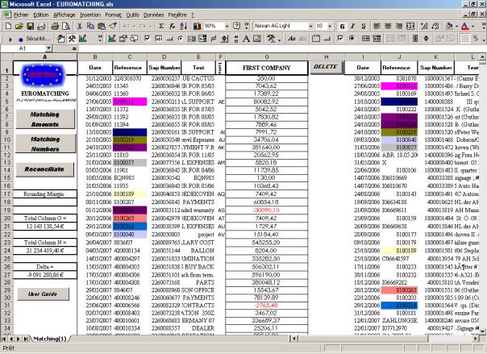Open the Chart Wizard icon
Image resolution: width=487 pixels, height=354 pixels.
tap(197, 26)
